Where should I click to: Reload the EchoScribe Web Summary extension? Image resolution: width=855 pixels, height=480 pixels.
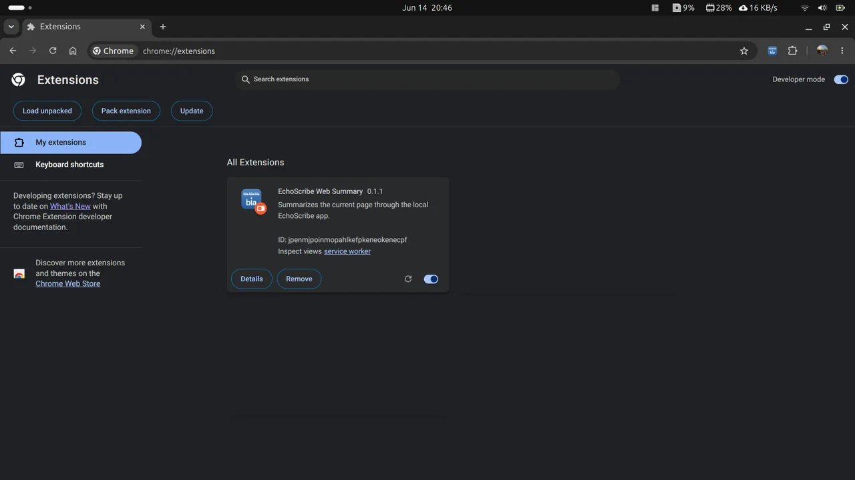[408, 279]
